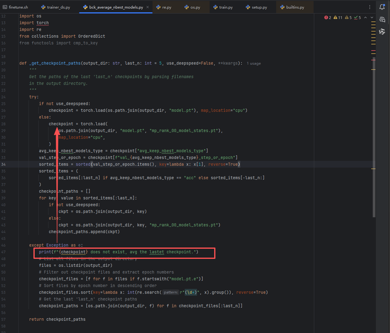Click the red error stripe mark on the scrollbar
390x333 pixels.
(373, 50)
